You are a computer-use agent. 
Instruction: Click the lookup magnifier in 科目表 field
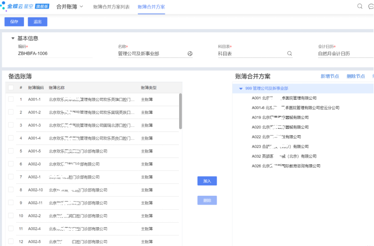coord(289,53)
